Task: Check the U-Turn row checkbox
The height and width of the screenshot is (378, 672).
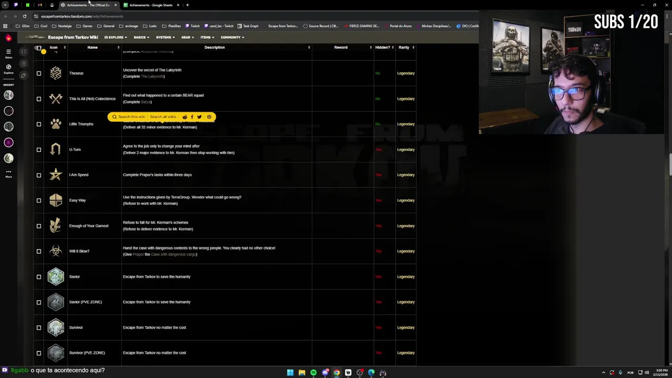Action: point(39,150)
